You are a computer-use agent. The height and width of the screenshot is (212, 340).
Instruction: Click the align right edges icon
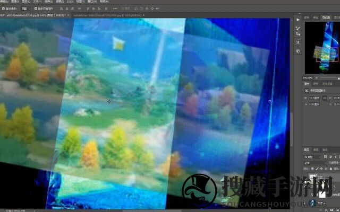click(73, 8)
